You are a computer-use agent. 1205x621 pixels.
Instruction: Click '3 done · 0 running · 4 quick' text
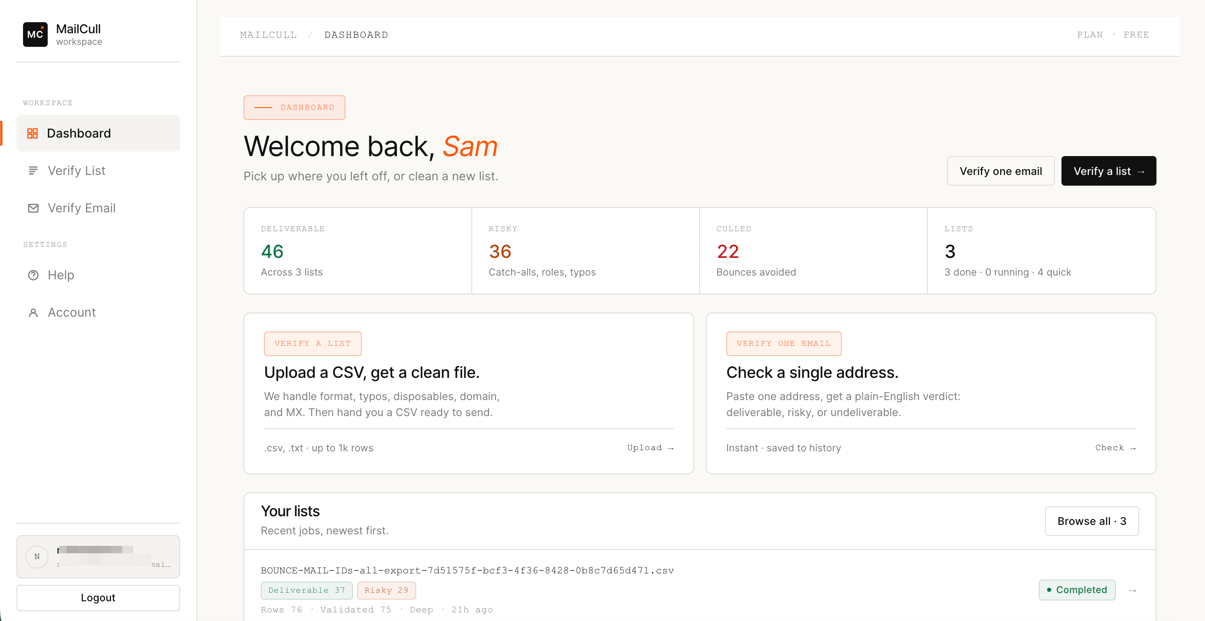pyautogui.click(x=1008, y=272)
